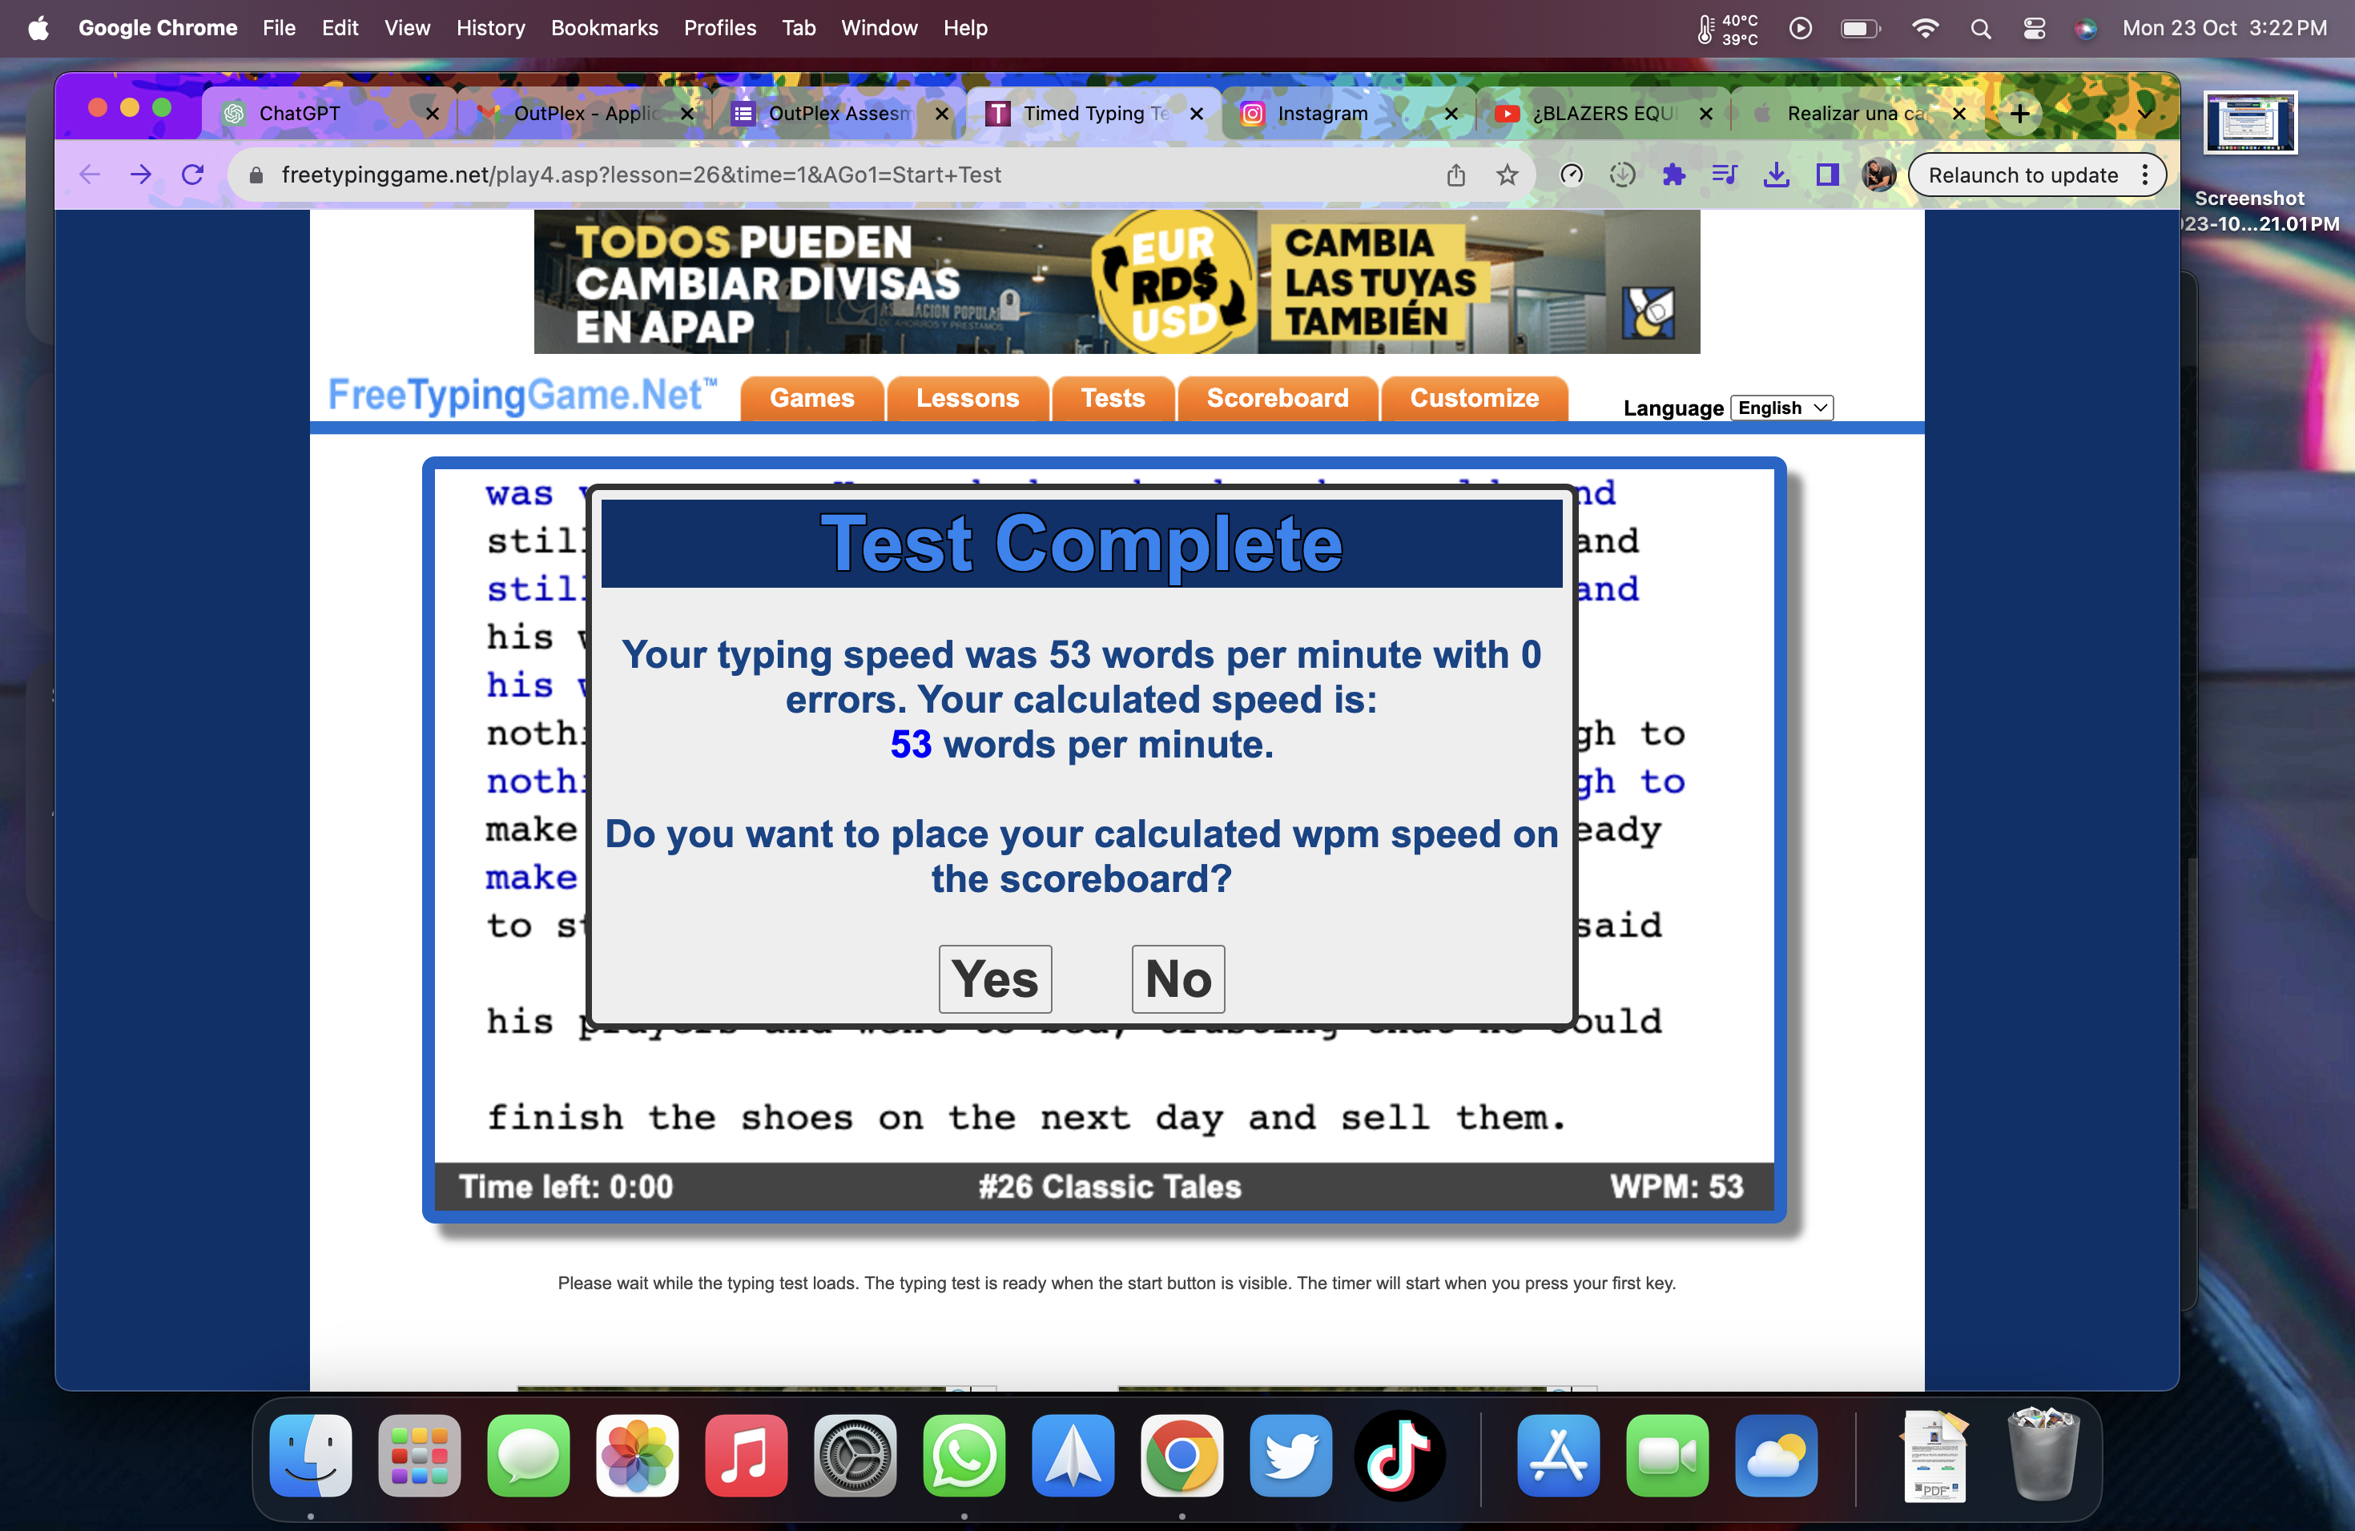Open the Chrome extensions puzzle icon
Image resolution: width=2355 pixels, height=1531 pixels.
1673,175
